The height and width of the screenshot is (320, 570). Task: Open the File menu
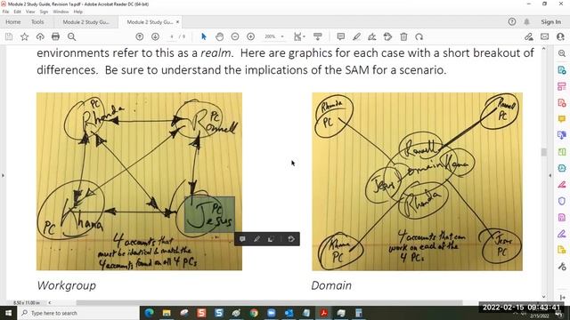coord(5,12)
